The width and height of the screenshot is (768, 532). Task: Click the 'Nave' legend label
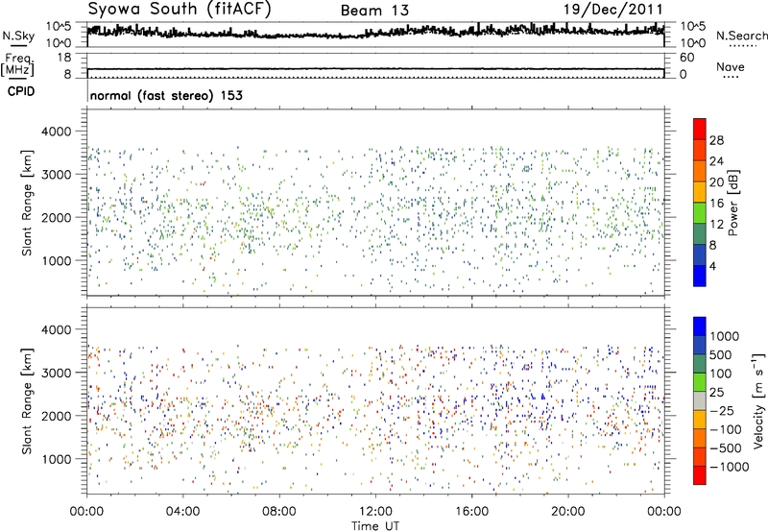coord(730,66)
